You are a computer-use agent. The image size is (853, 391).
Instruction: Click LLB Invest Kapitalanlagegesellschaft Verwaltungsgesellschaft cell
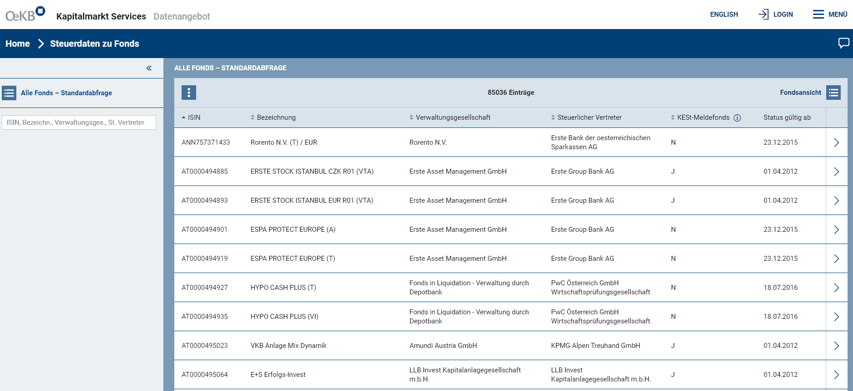[465, 375]
